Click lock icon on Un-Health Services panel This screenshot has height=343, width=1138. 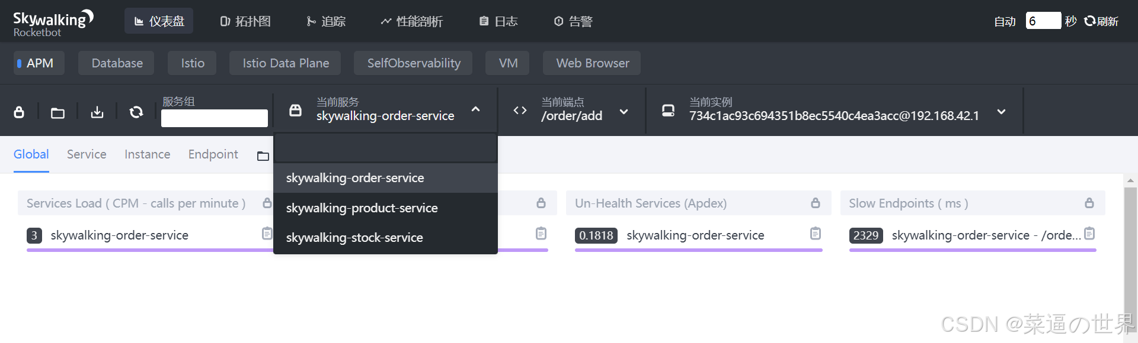[816, 203]
